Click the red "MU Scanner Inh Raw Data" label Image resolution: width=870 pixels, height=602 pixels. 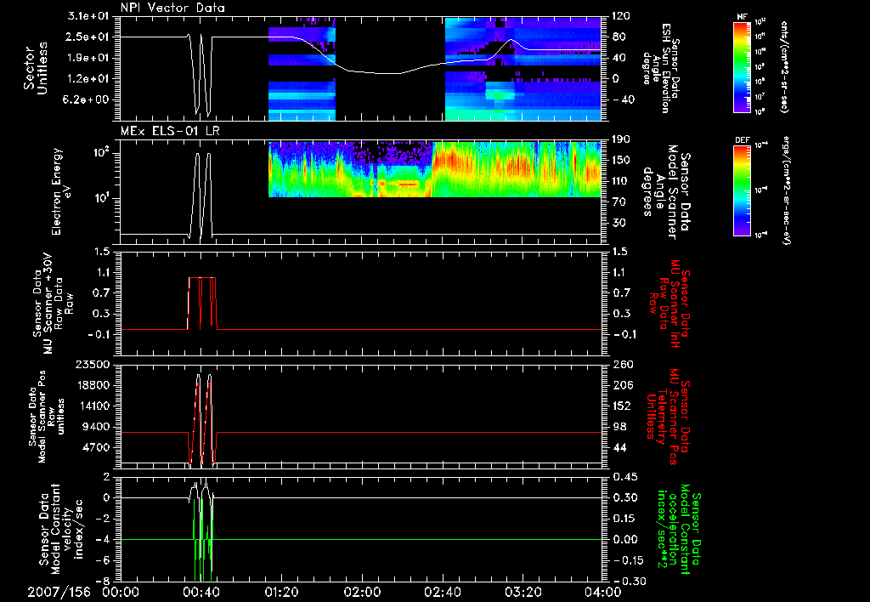click(669, 304)
